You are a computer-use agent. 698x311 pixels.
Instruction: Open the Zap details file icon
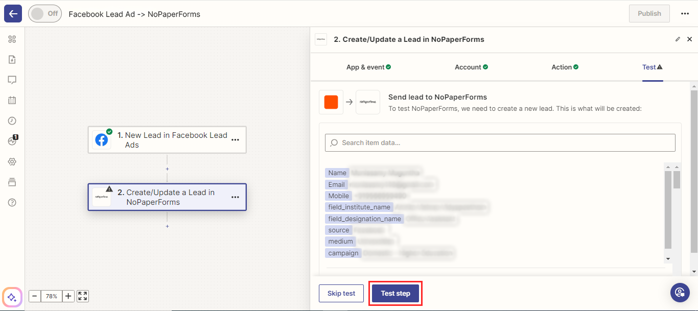point(12,60)
